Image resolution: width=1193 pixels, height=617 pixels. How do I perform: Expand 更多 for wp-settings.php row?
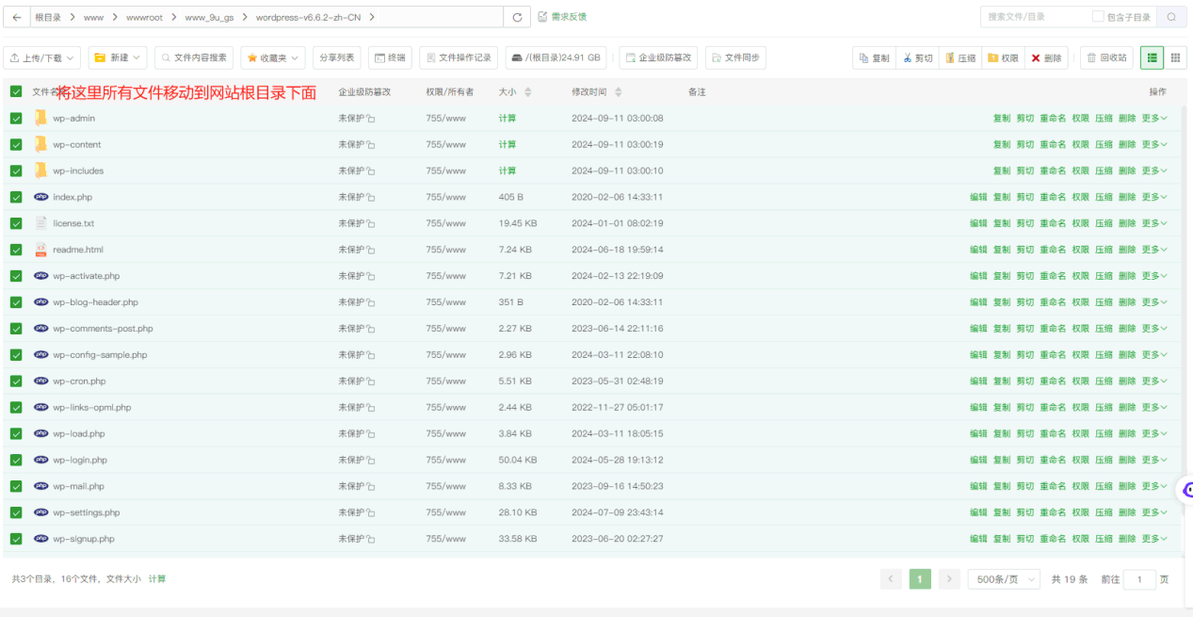(1154, 512)
